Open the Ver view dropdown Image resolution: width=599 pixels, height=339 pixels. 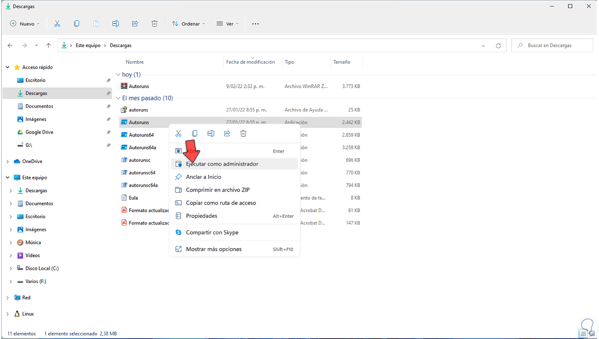[228, 24]
